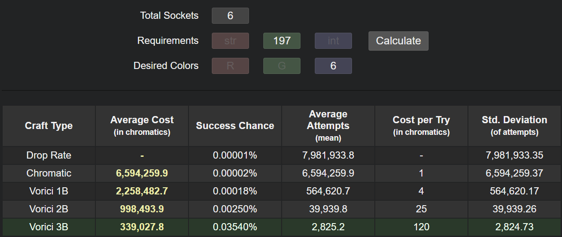The width and height of the screenshot is (562, 237).
Task: Select the Drop Rate row label
Action: click(x=49, y=155)
